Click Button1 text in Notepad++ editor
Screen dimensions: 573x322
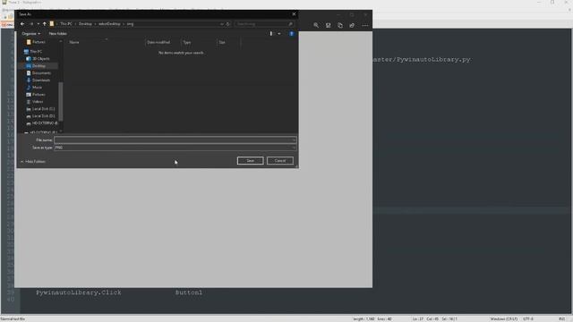(x=189, y=292)
